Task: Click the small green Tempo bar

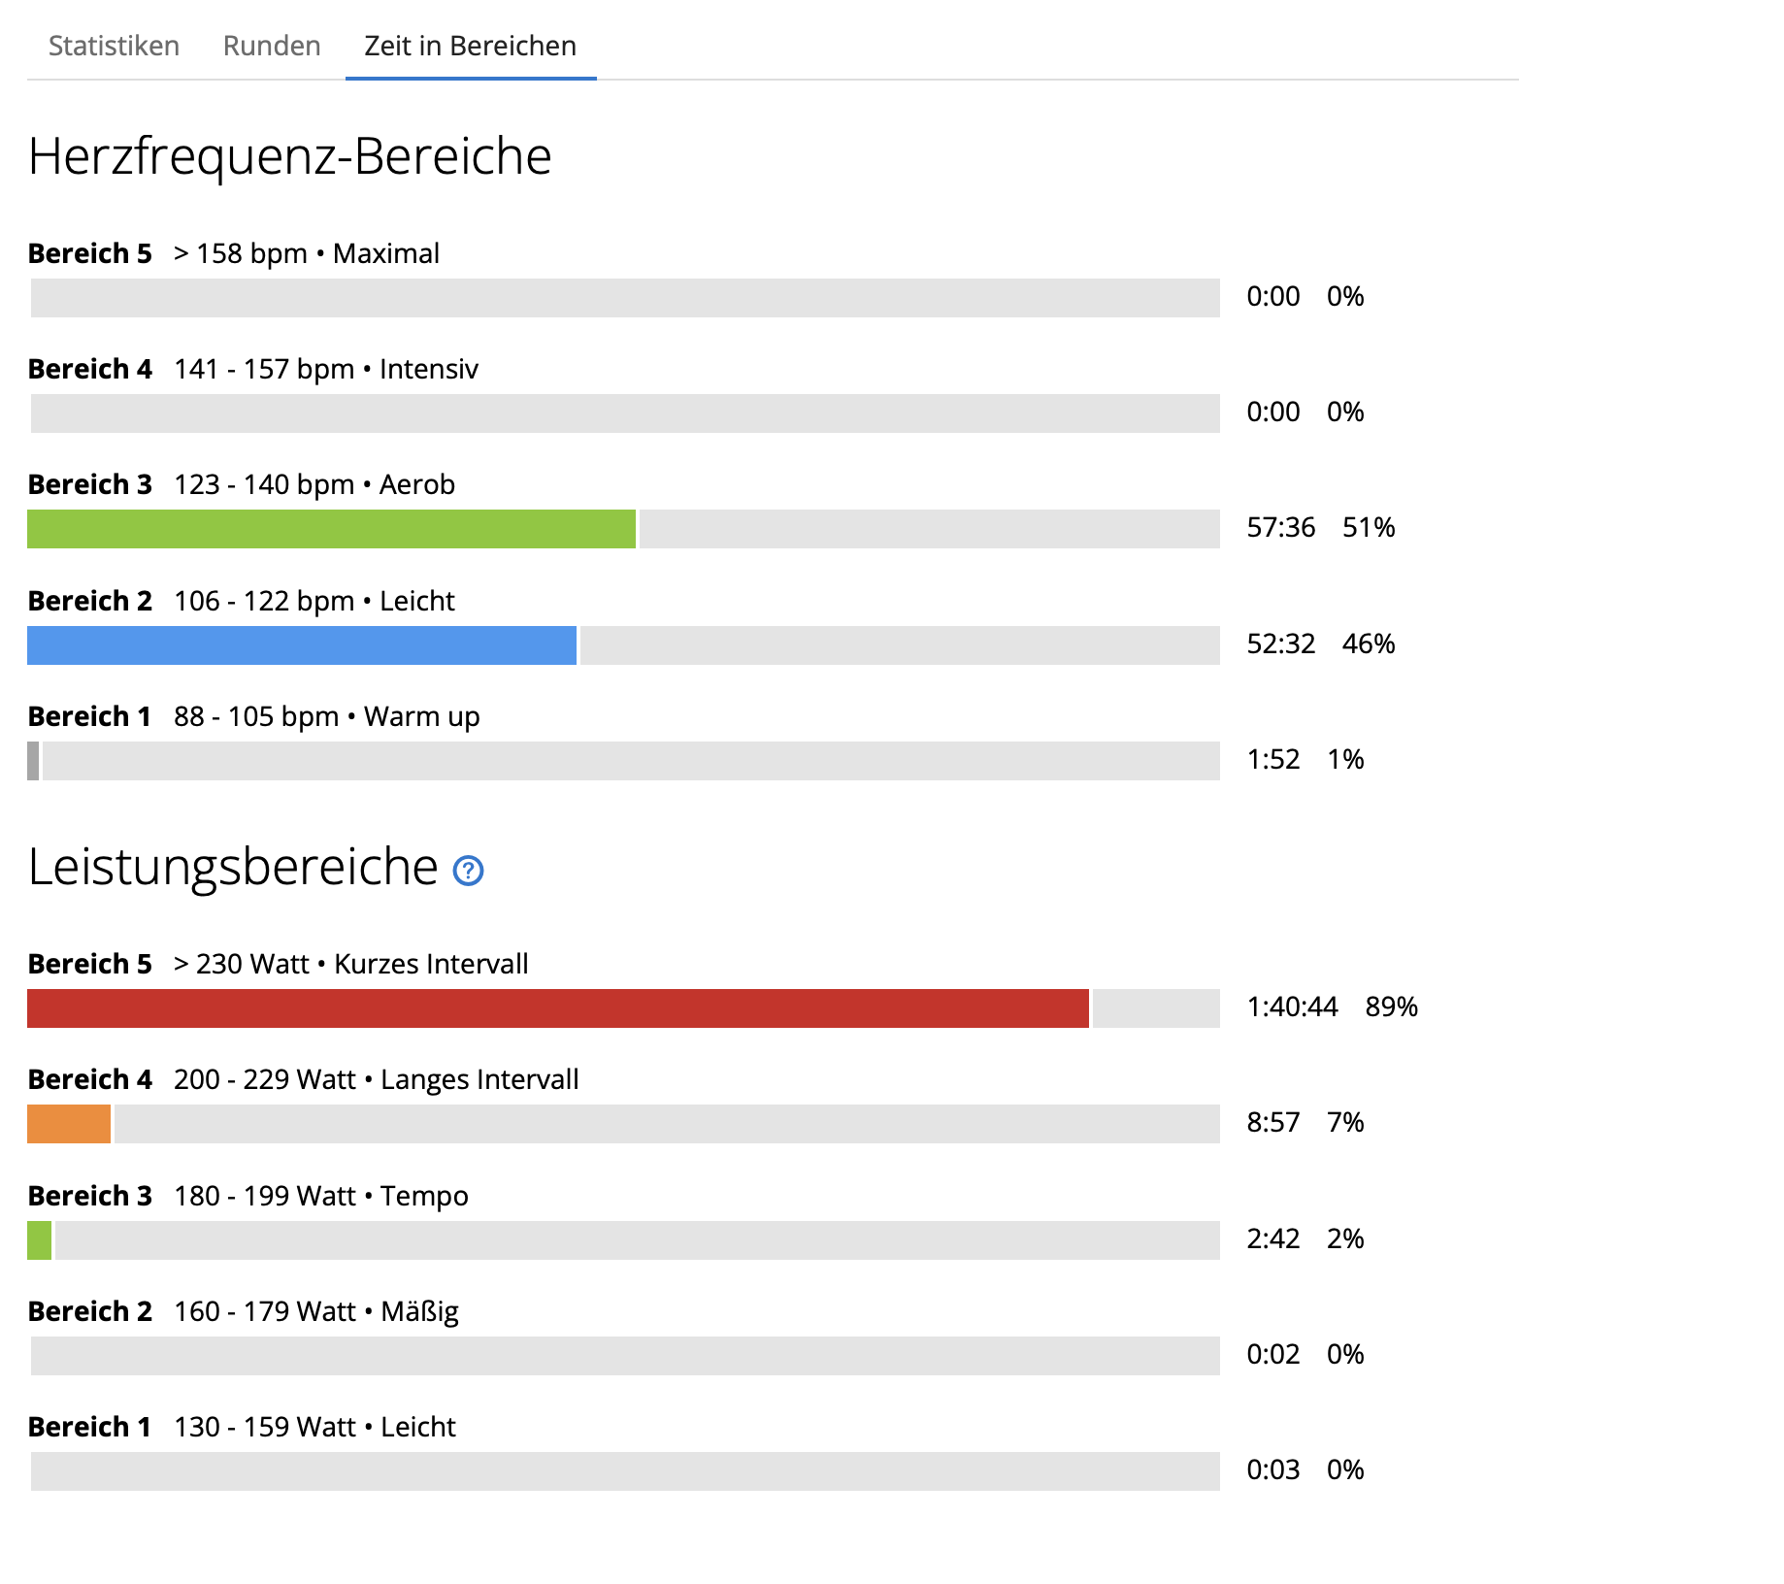Action: coord(39,1240)
